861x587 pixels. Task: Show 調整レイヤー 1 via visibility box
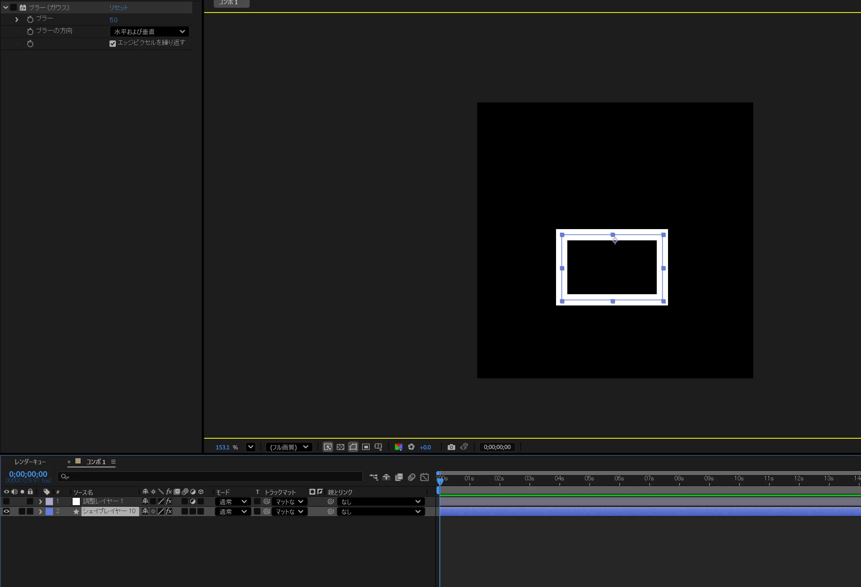(6, 501)
